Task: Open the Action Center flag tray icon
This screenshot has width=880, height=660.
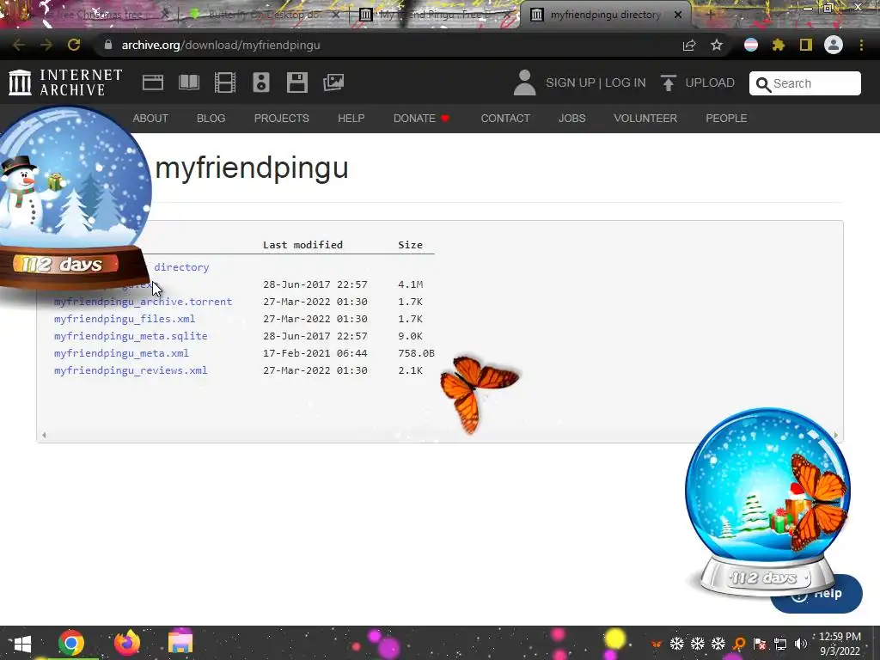Action: (x=760, y=644)
